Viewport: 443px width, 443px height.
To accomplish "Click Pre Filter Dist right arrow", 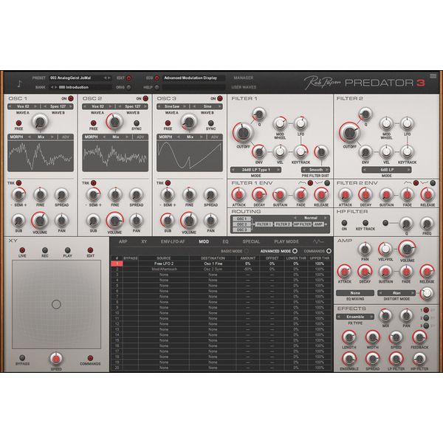I will 327,170.
